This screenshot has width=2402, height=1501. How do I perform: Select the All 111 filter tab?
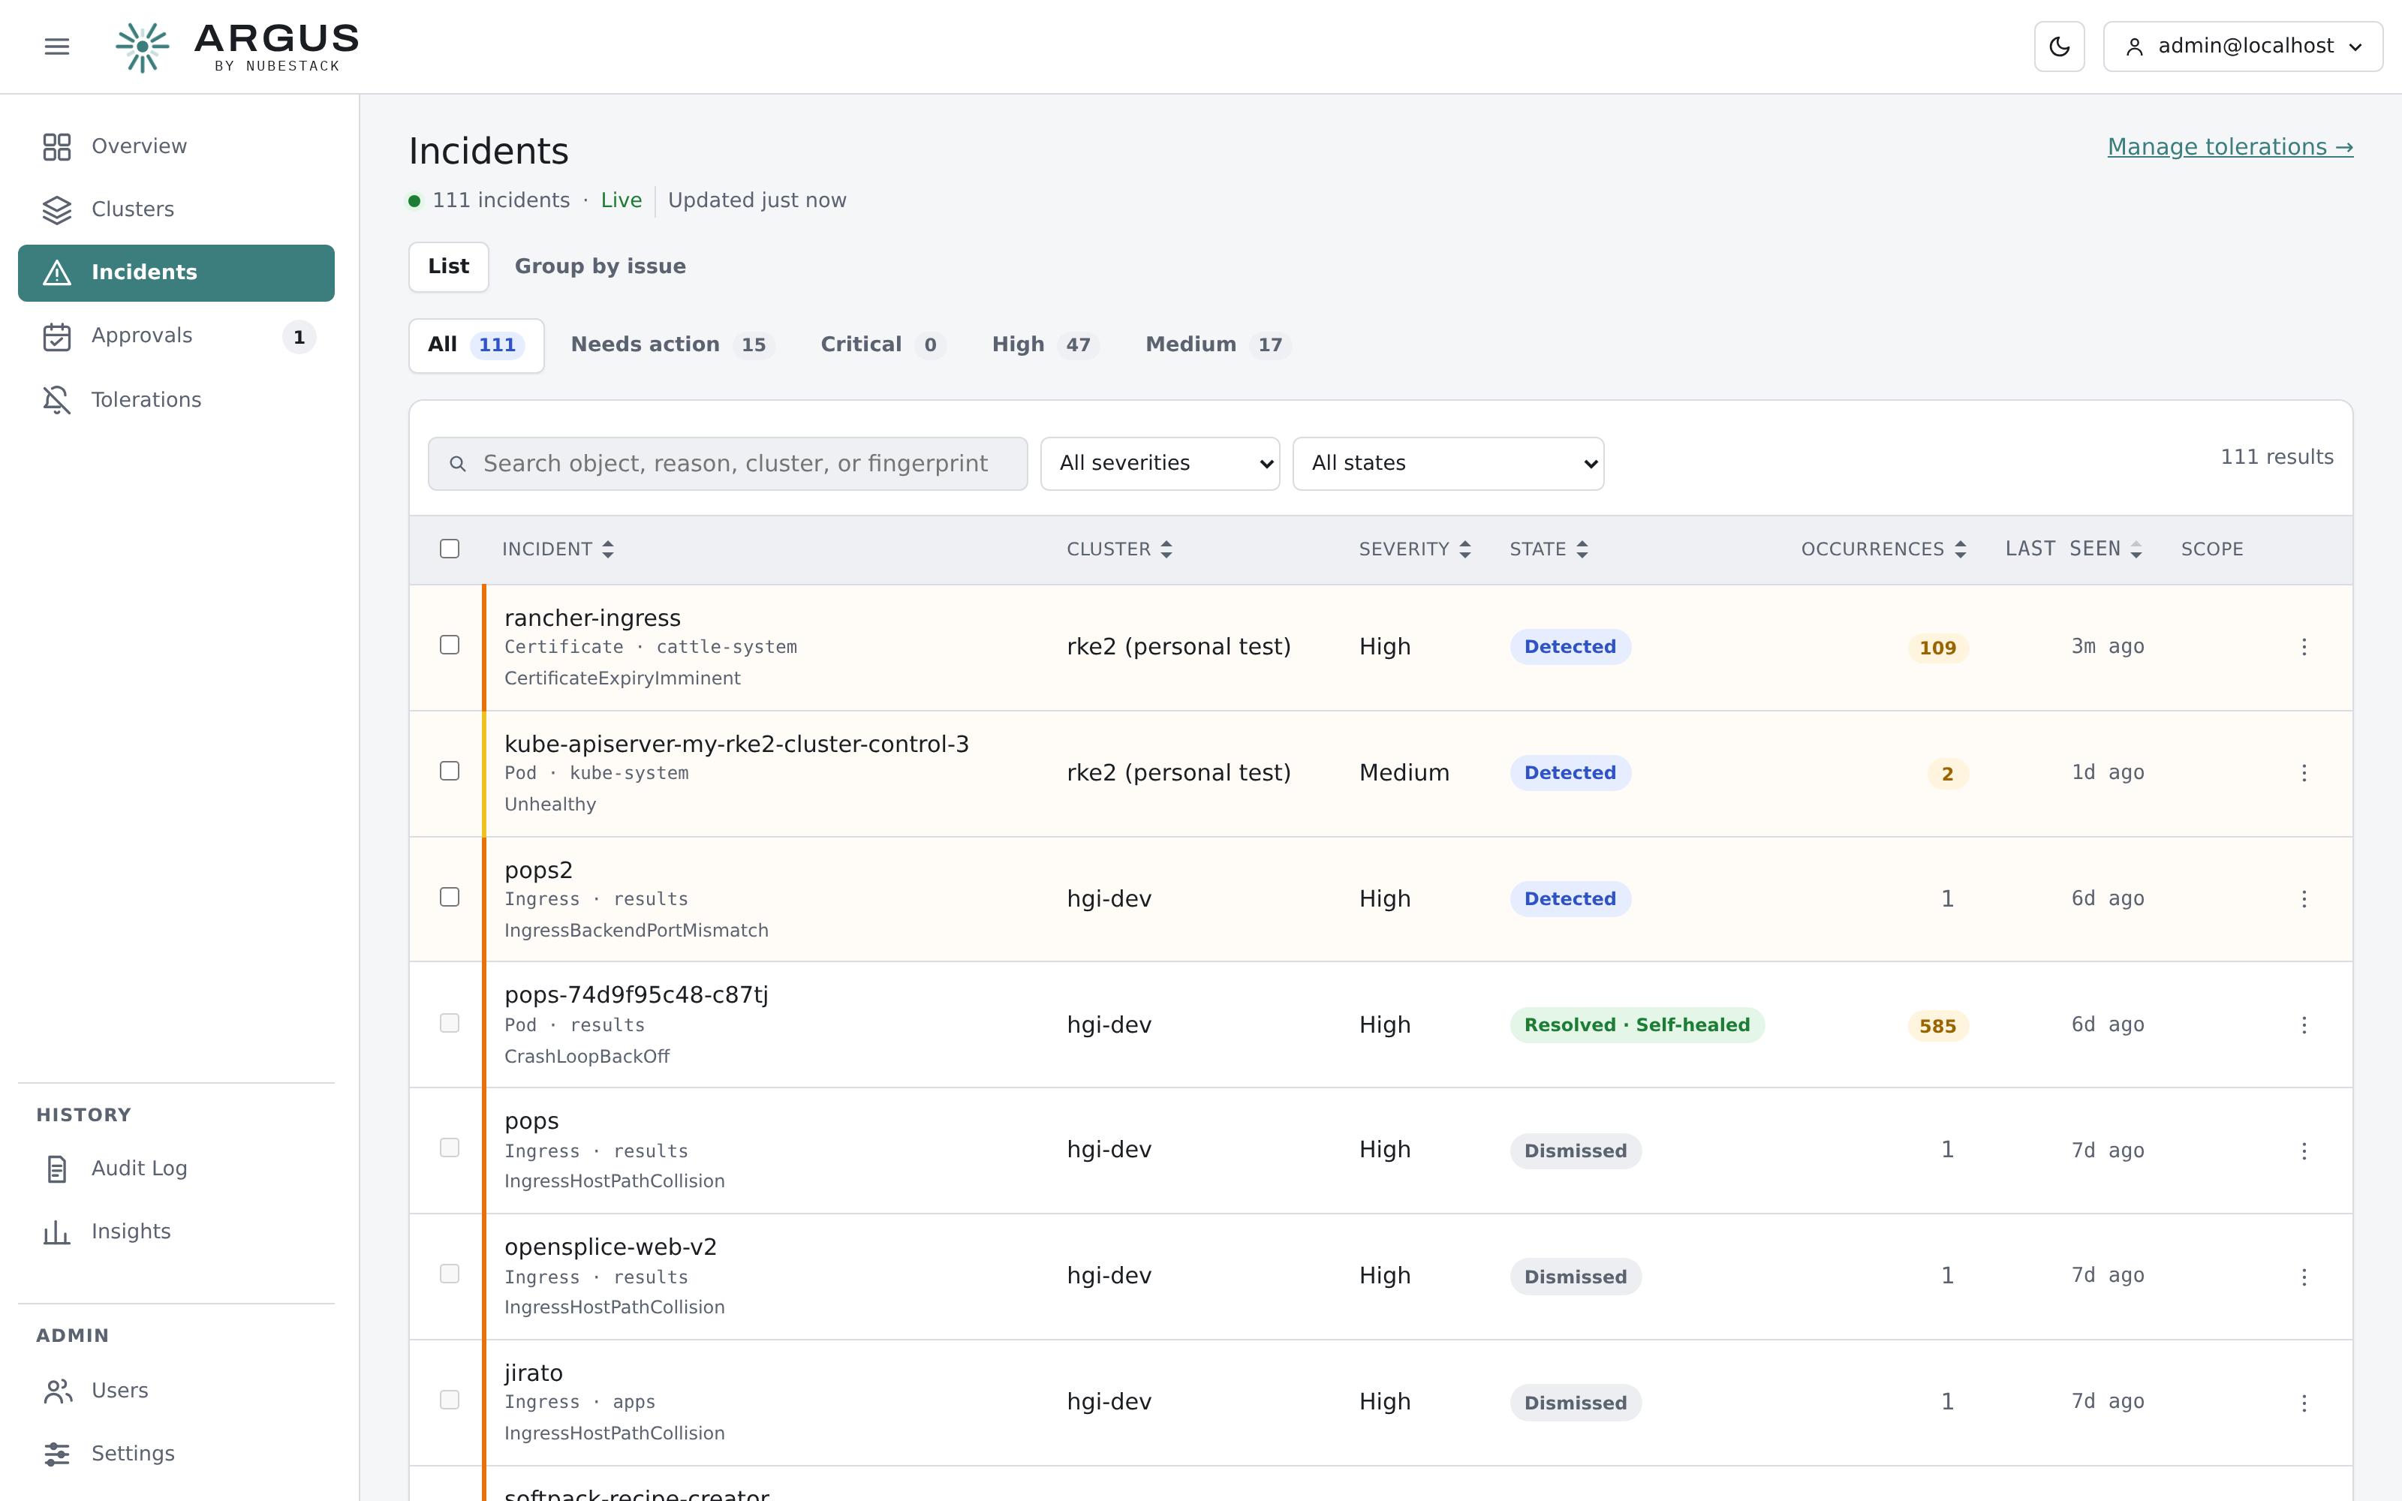tap(477, 345)
